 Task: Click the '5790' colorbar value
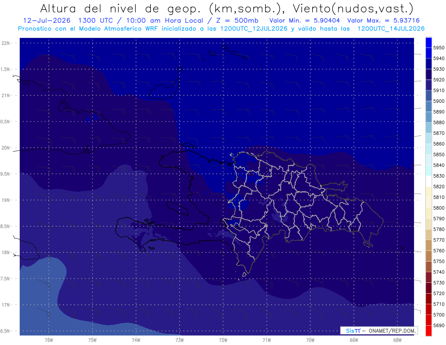[x=439, y=218]
